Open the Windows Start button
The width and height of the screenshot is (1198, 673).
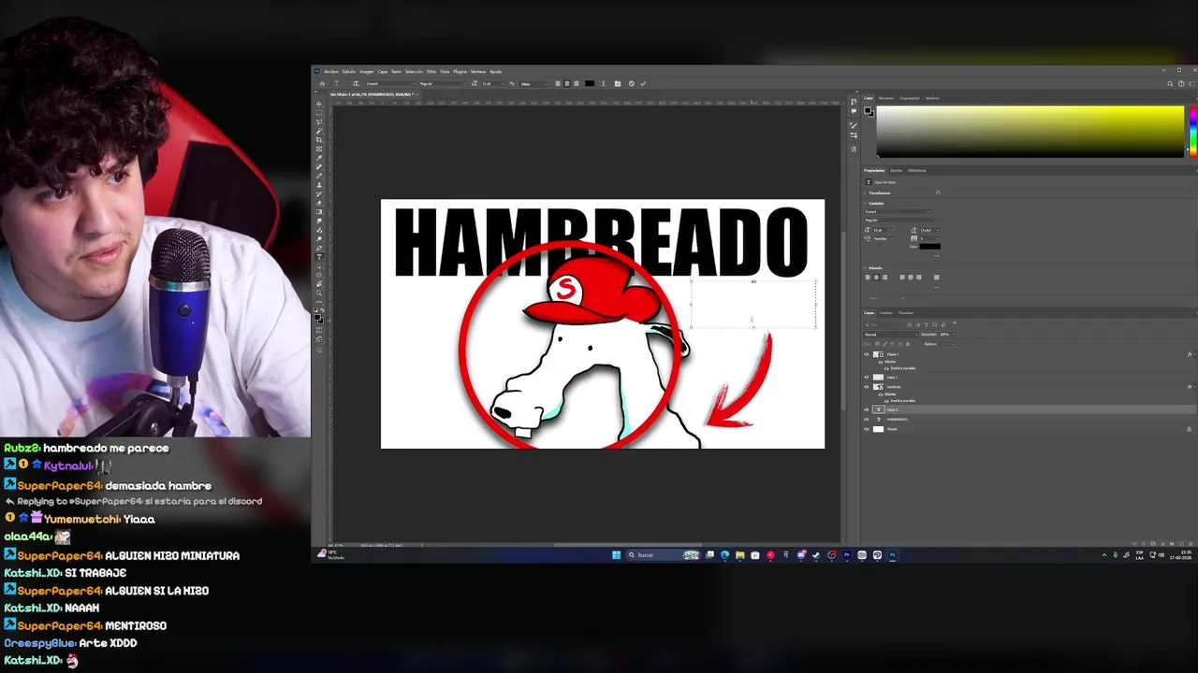(616, 555)
